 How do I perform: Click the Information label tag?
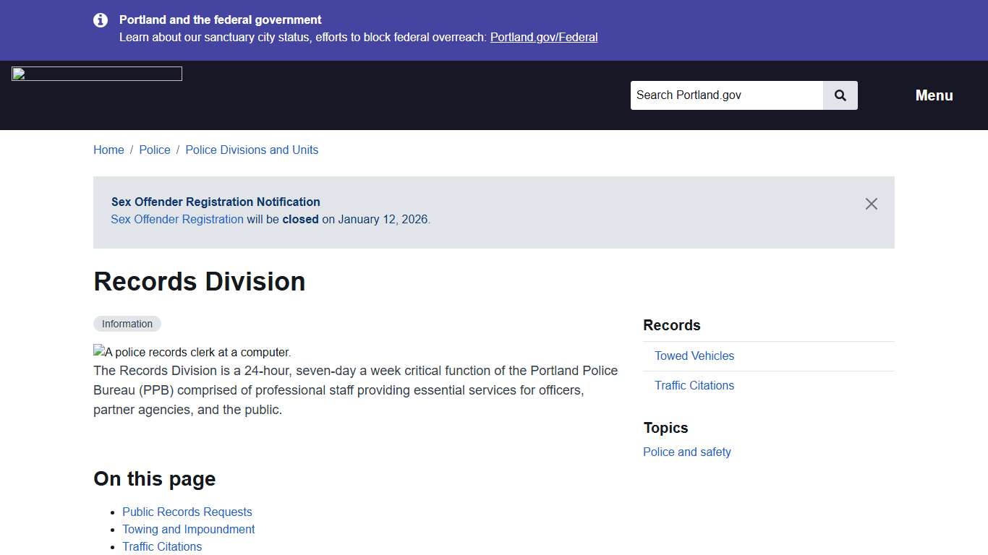127,323
